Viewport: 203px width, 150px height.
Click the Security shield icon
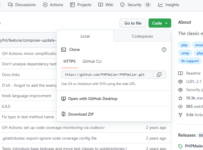122,5
